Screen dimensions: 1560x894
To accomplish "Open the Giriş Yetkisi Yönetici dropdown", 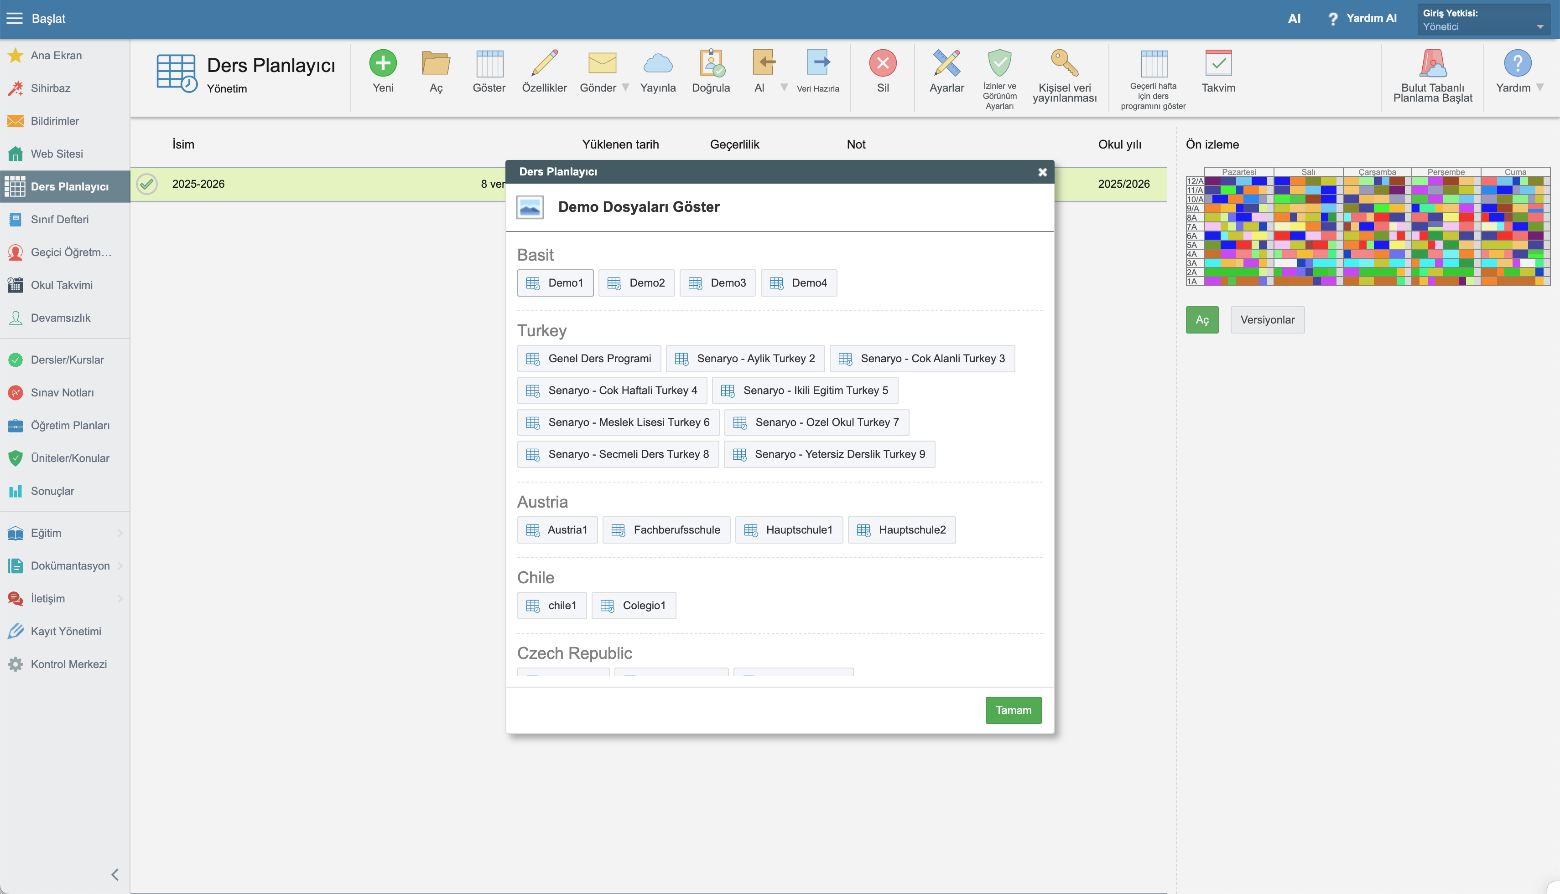I will click(1484, 20).
